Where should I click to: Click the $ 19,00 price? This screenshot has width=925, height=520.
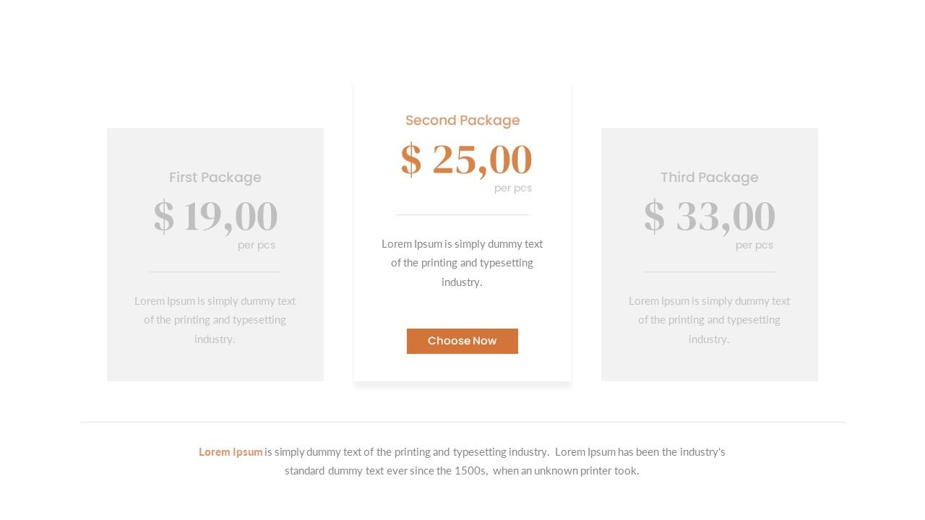(215, 217)
